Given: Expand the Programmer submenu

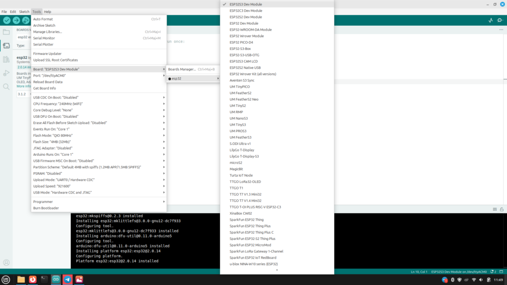Looking at the screenshot, I should pyautogui.click(x=99, y=202).
